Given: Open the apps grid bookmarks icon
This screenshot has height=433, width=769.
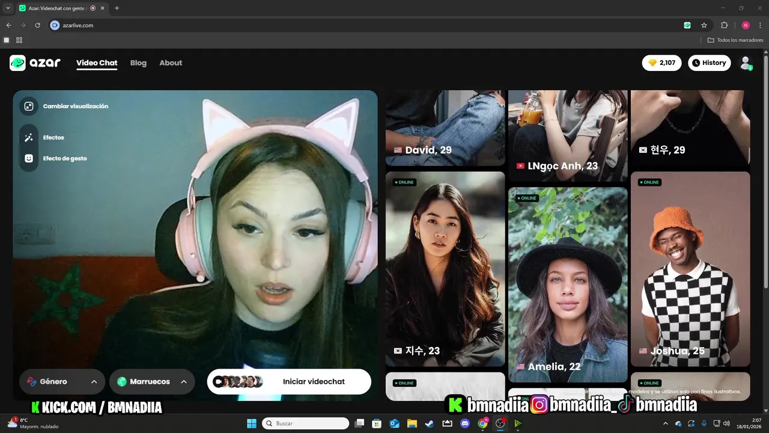Looking at the screenshot, I should point(19,40).
